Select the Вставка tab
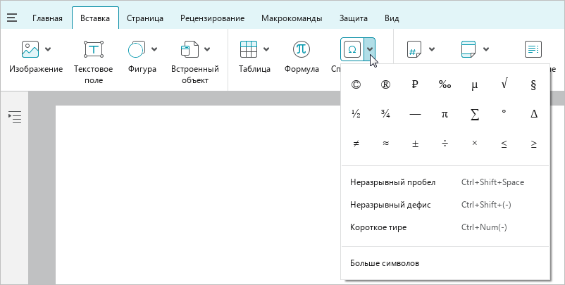This screenshot has width=565, height=285. 95,18
